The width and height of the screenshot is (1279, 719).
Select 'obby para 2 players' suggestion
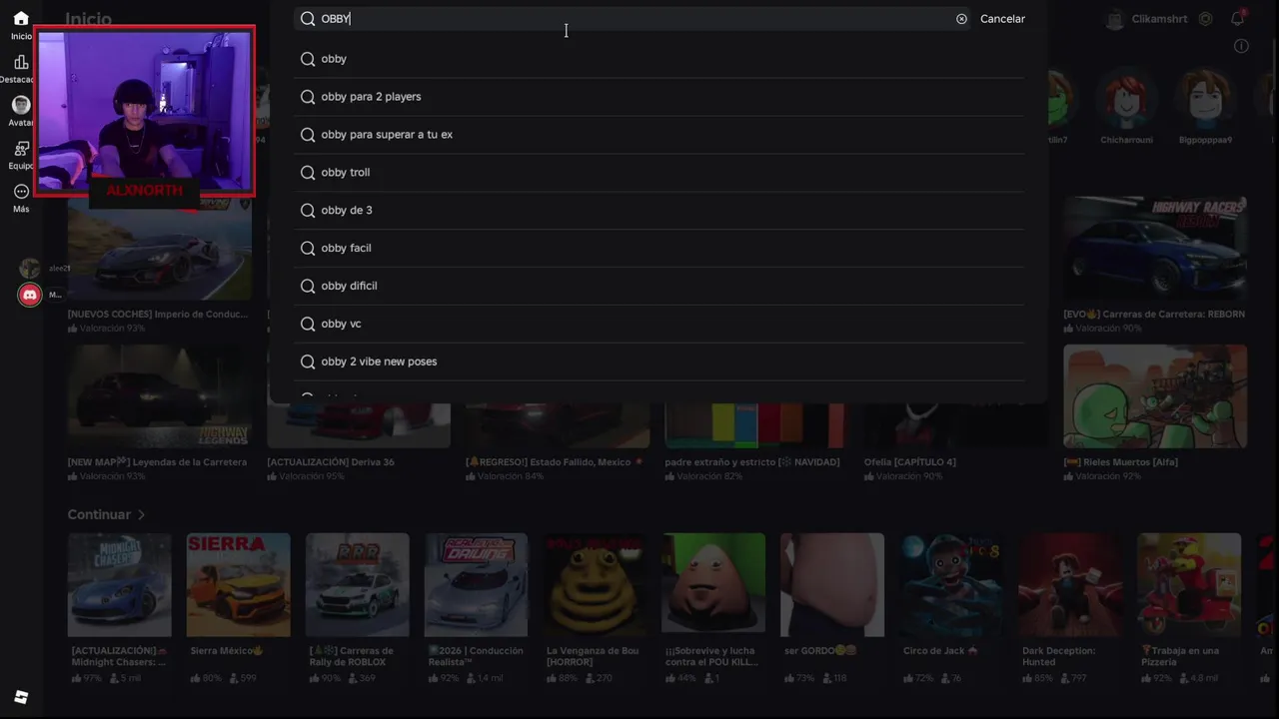[659, 97]
